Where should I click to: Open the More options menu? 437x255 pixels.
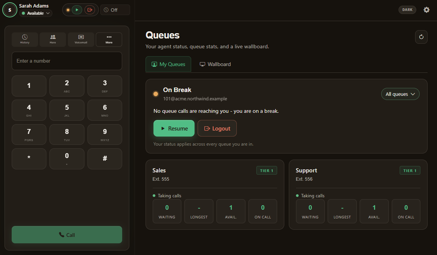109,39
